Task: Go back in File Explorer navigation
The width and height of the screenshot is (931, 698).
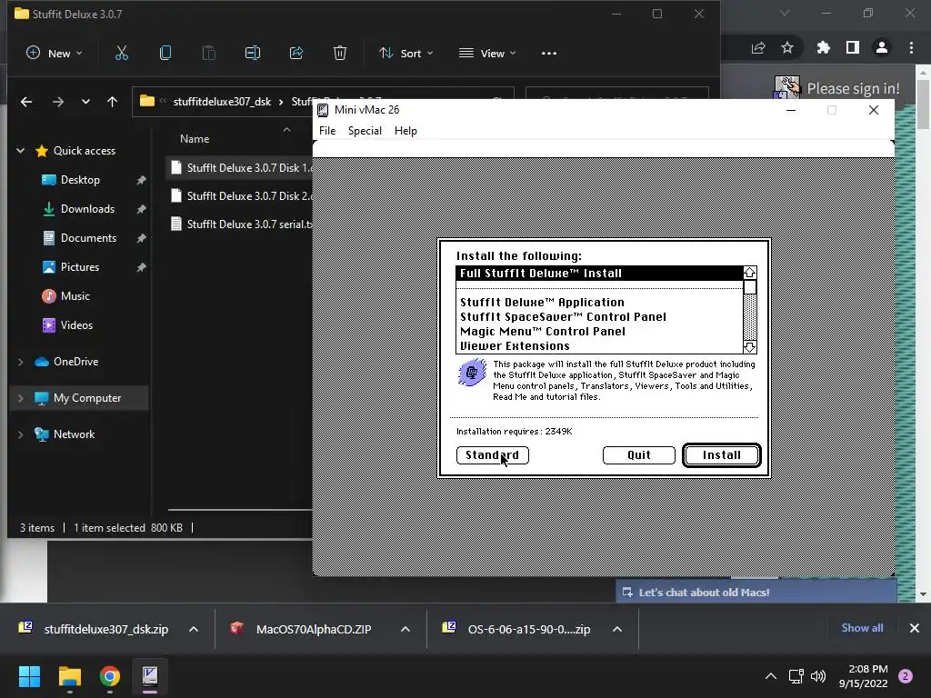Action: click(26, 102)
